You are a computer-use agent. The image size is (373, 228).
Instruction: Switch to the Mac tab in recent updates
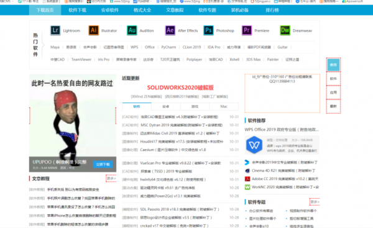tap(224, 106)
